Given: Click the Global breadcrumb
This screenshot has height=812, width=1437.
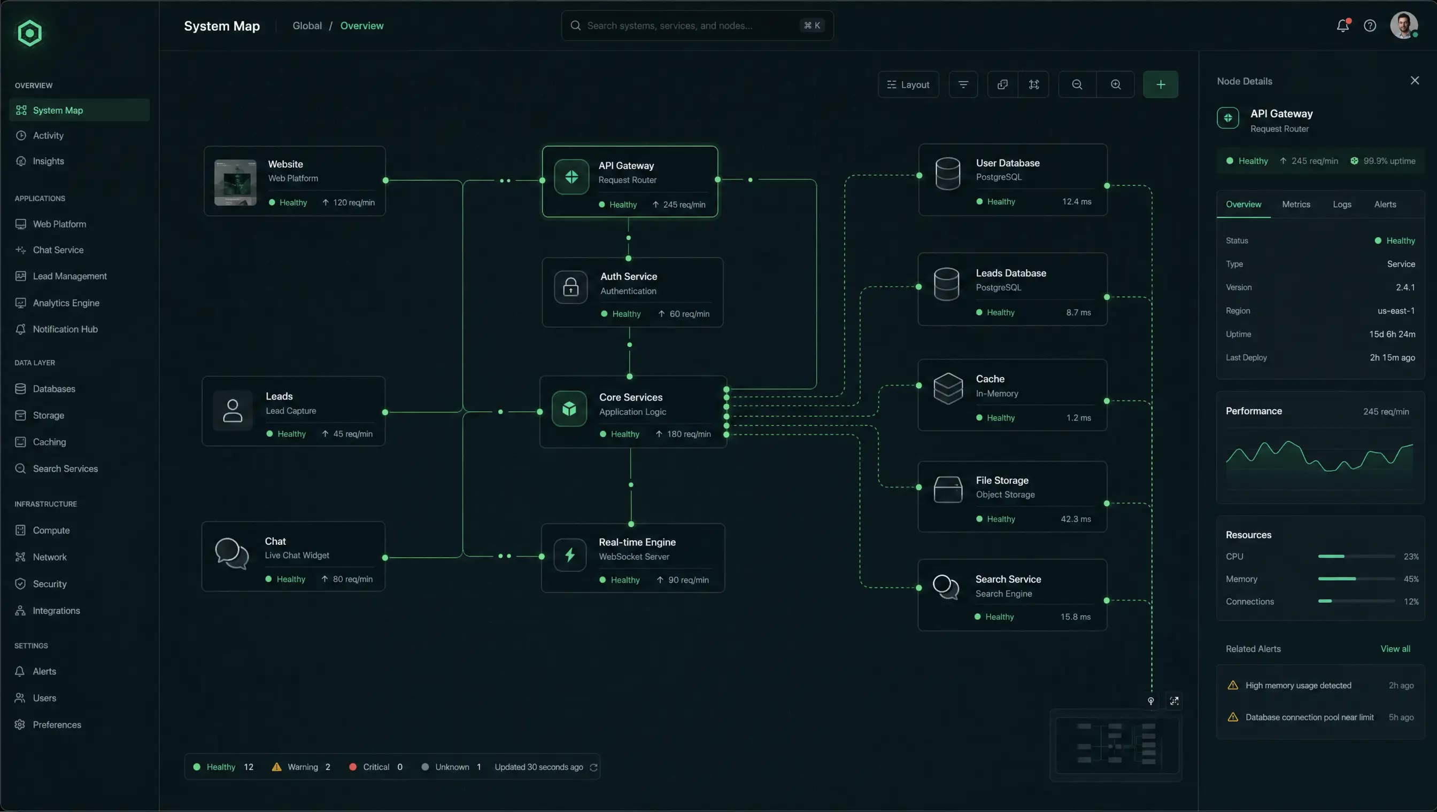Looking at the screenshot, I should (307, 26).
